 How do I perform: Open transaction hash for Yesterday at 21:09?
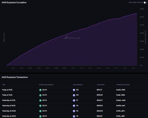point(121,100)
